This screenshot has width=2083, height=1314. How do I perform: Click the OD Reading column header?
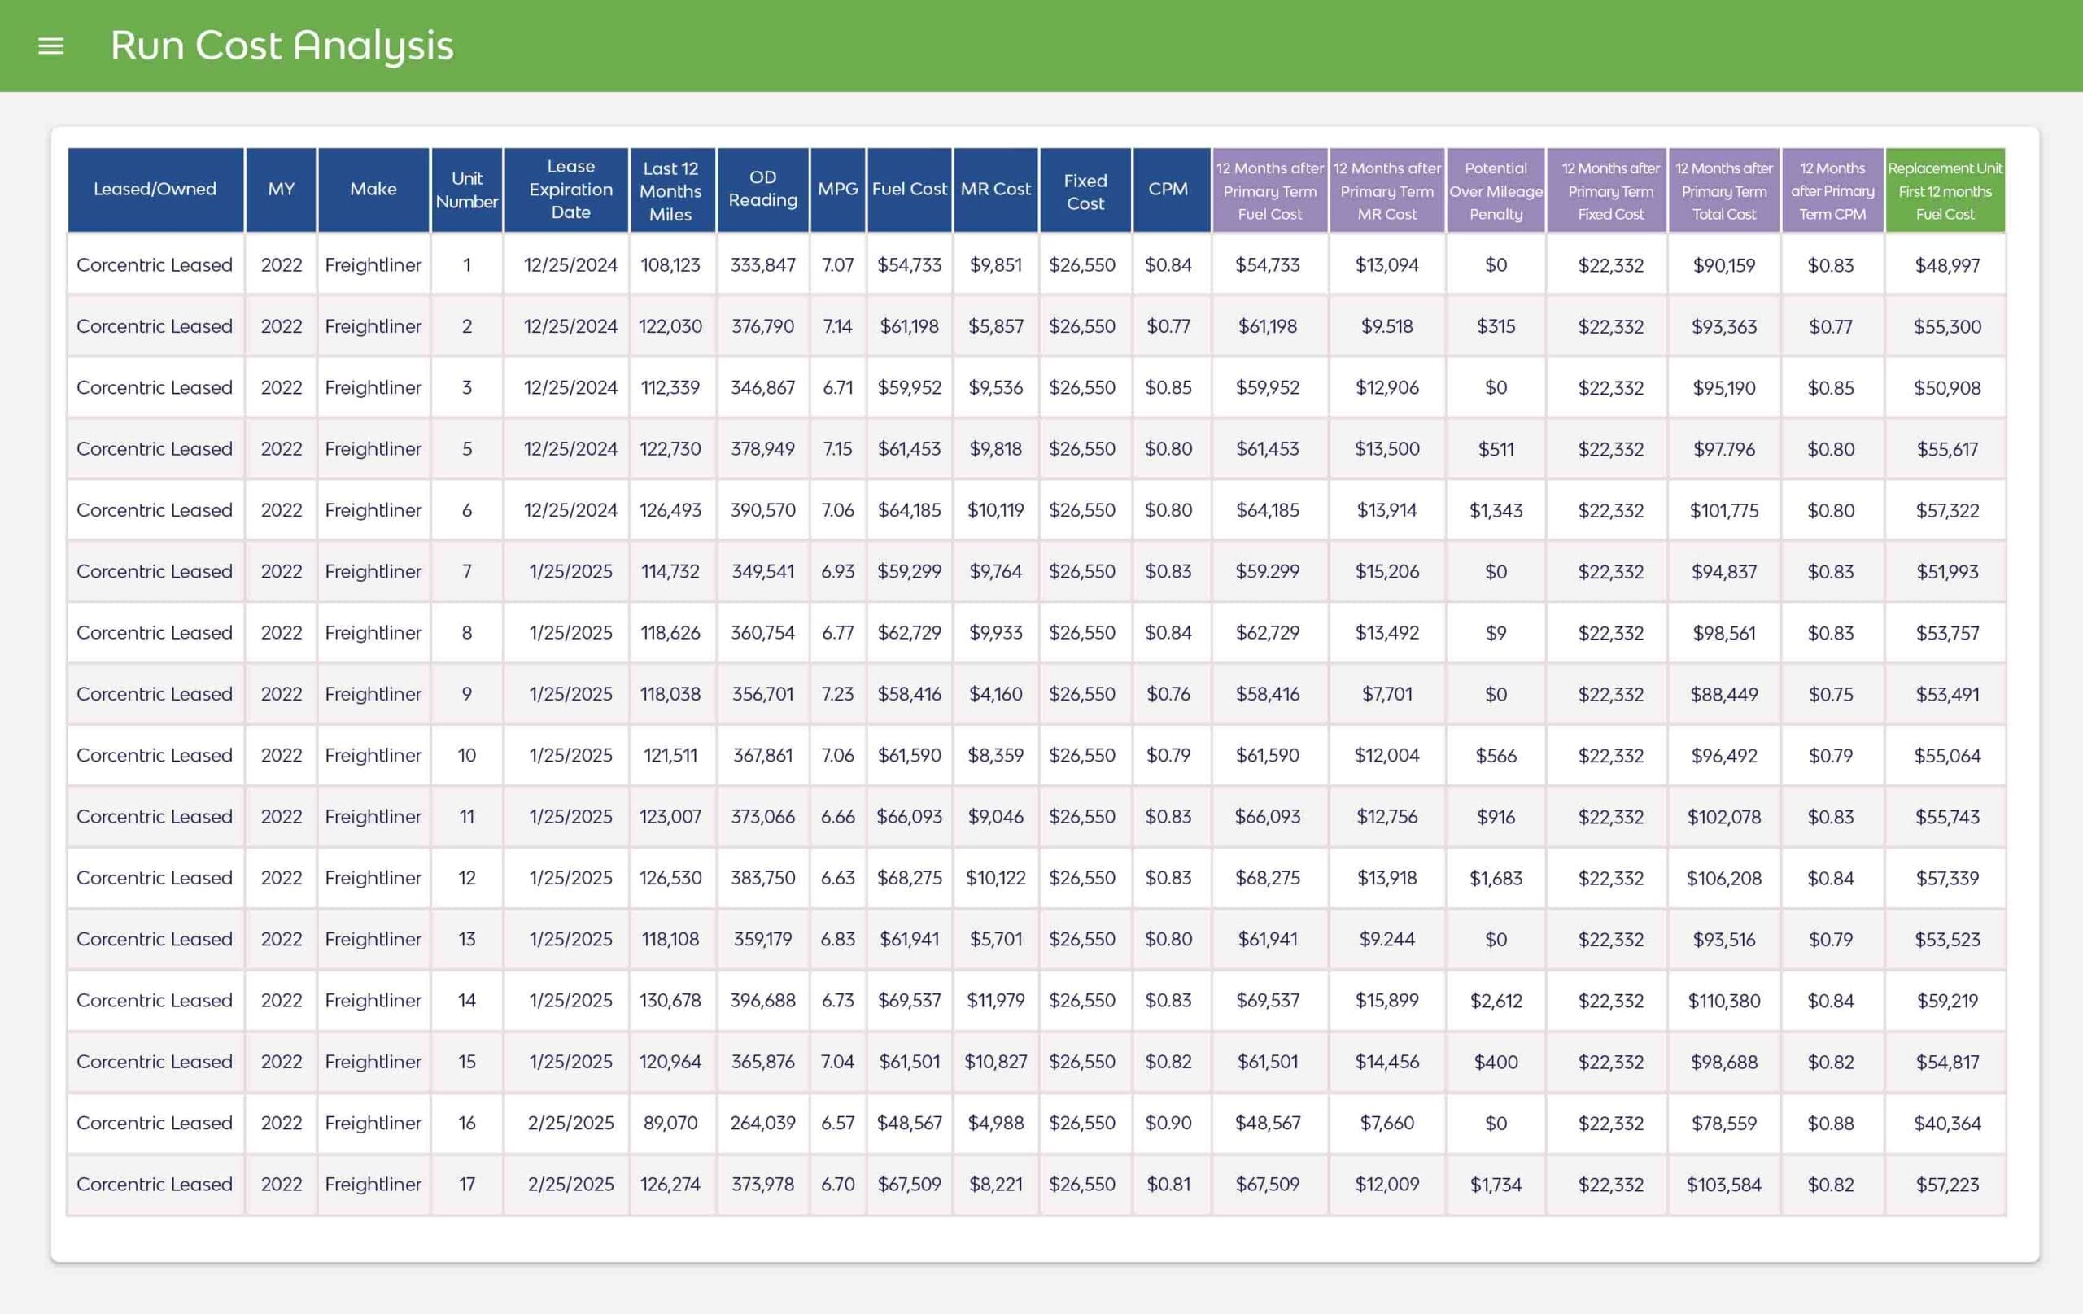(762, 189)
